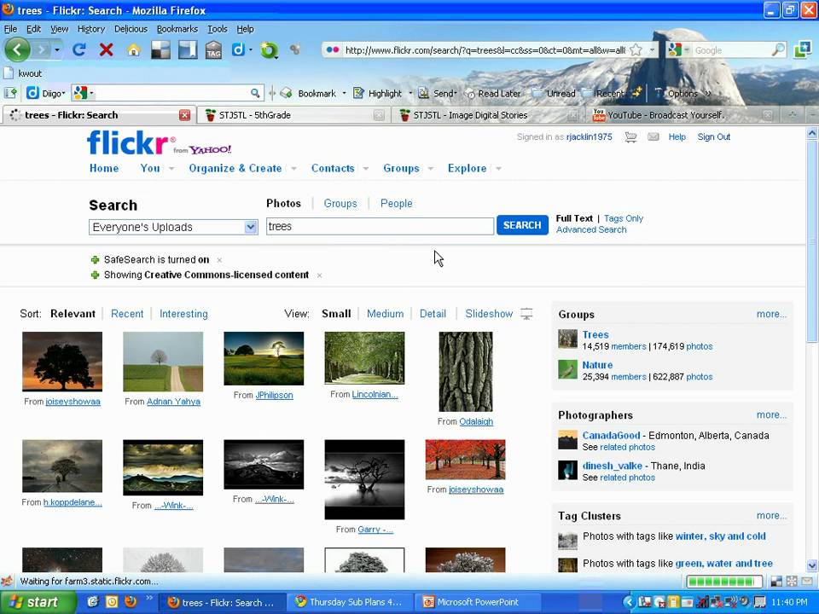The width and height of the screenshot is (819, 614).
Task: Expand the Explore menu arrow
Action: click(498, 169)
